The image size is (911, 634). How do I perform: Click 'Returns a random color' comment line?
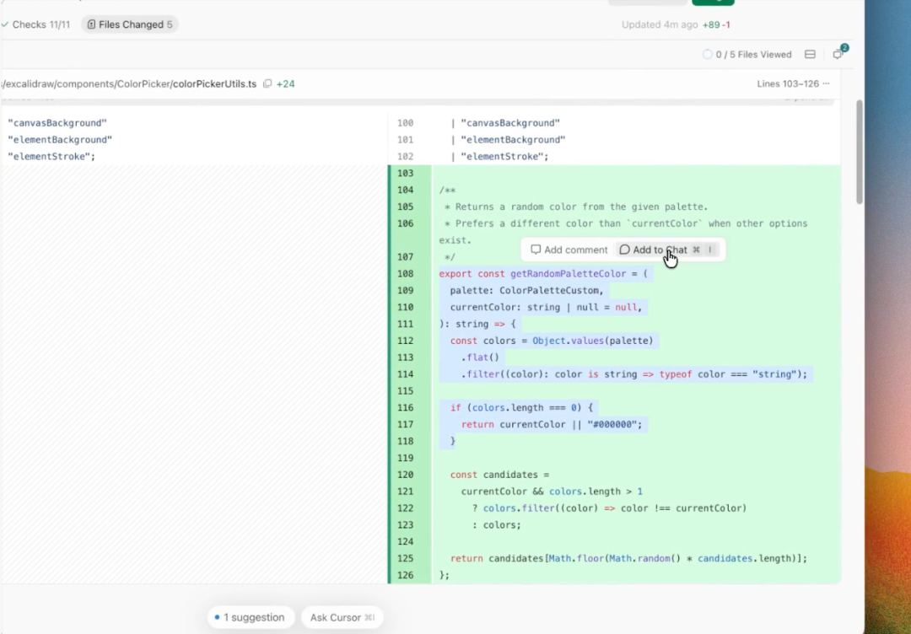point(576,207)
